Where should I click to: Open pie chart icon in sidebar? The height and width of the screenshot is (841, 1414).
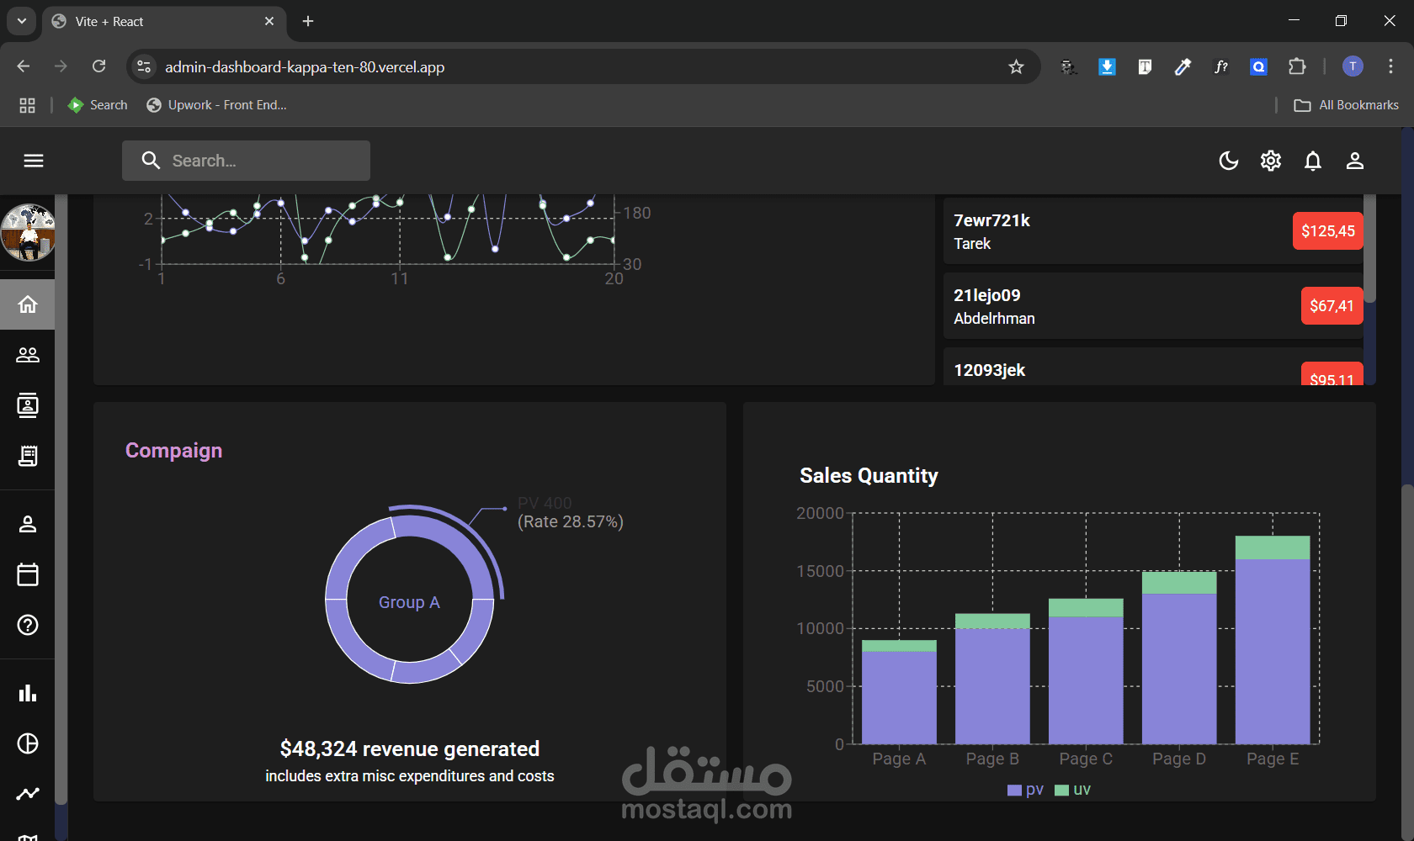click(x=28, y=743)
